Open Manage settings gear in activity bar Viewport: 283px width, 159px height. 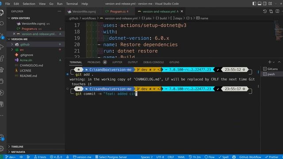2,148
